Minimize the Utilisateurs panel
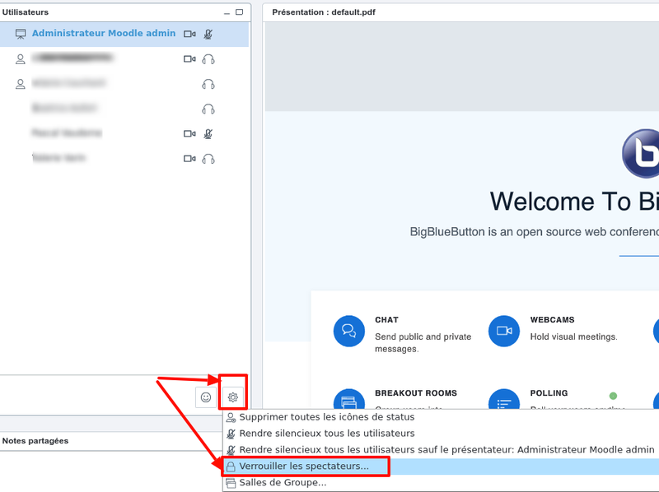Image resolution: width=659 pixels, height=492 pixels. click(x=227, y=13)
